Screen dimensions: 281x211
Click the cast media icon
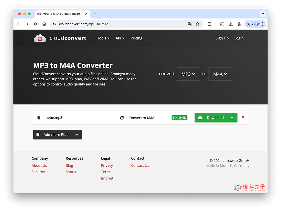click(x=222, y=24)
